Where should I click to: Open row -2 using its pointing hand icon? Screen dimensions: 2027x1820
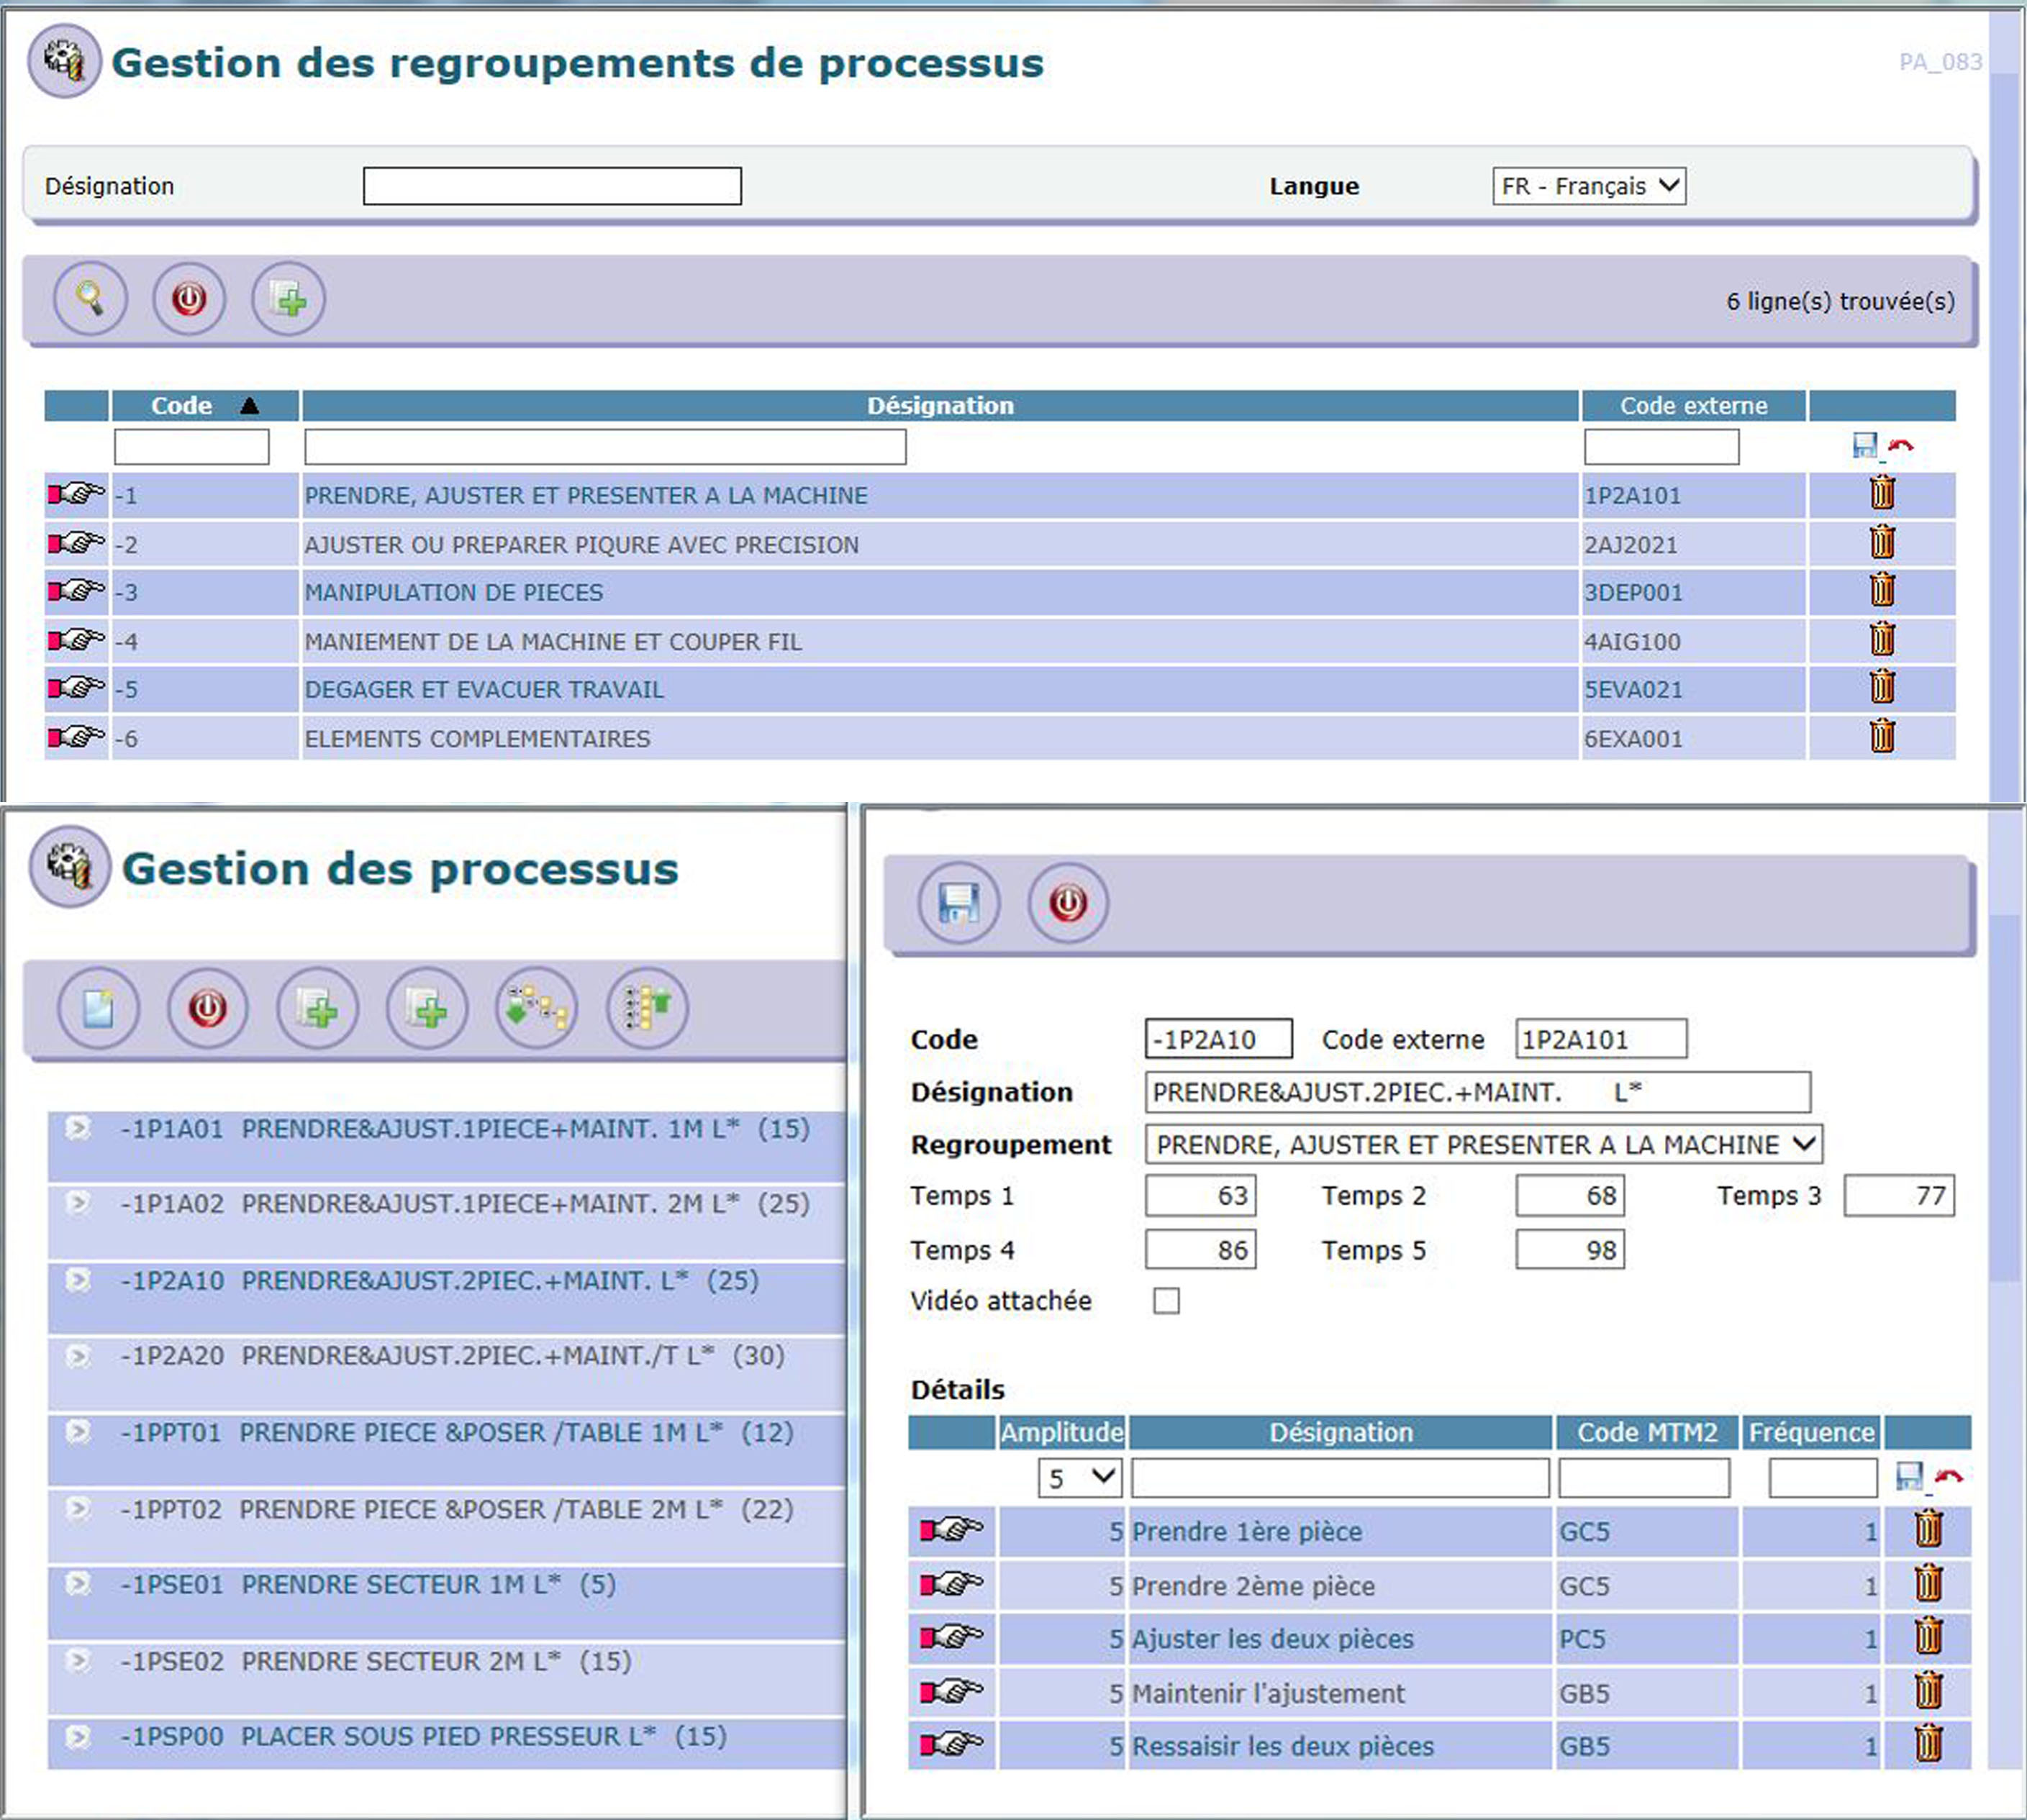pyautogui.click(x=77, y=543)
